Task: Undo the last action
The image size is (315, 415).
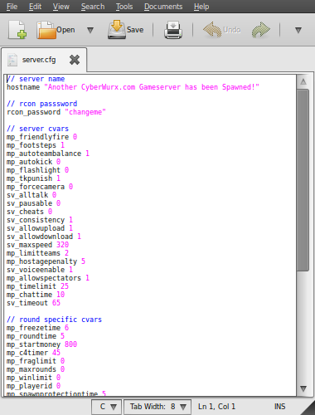Action: (222, 30)
